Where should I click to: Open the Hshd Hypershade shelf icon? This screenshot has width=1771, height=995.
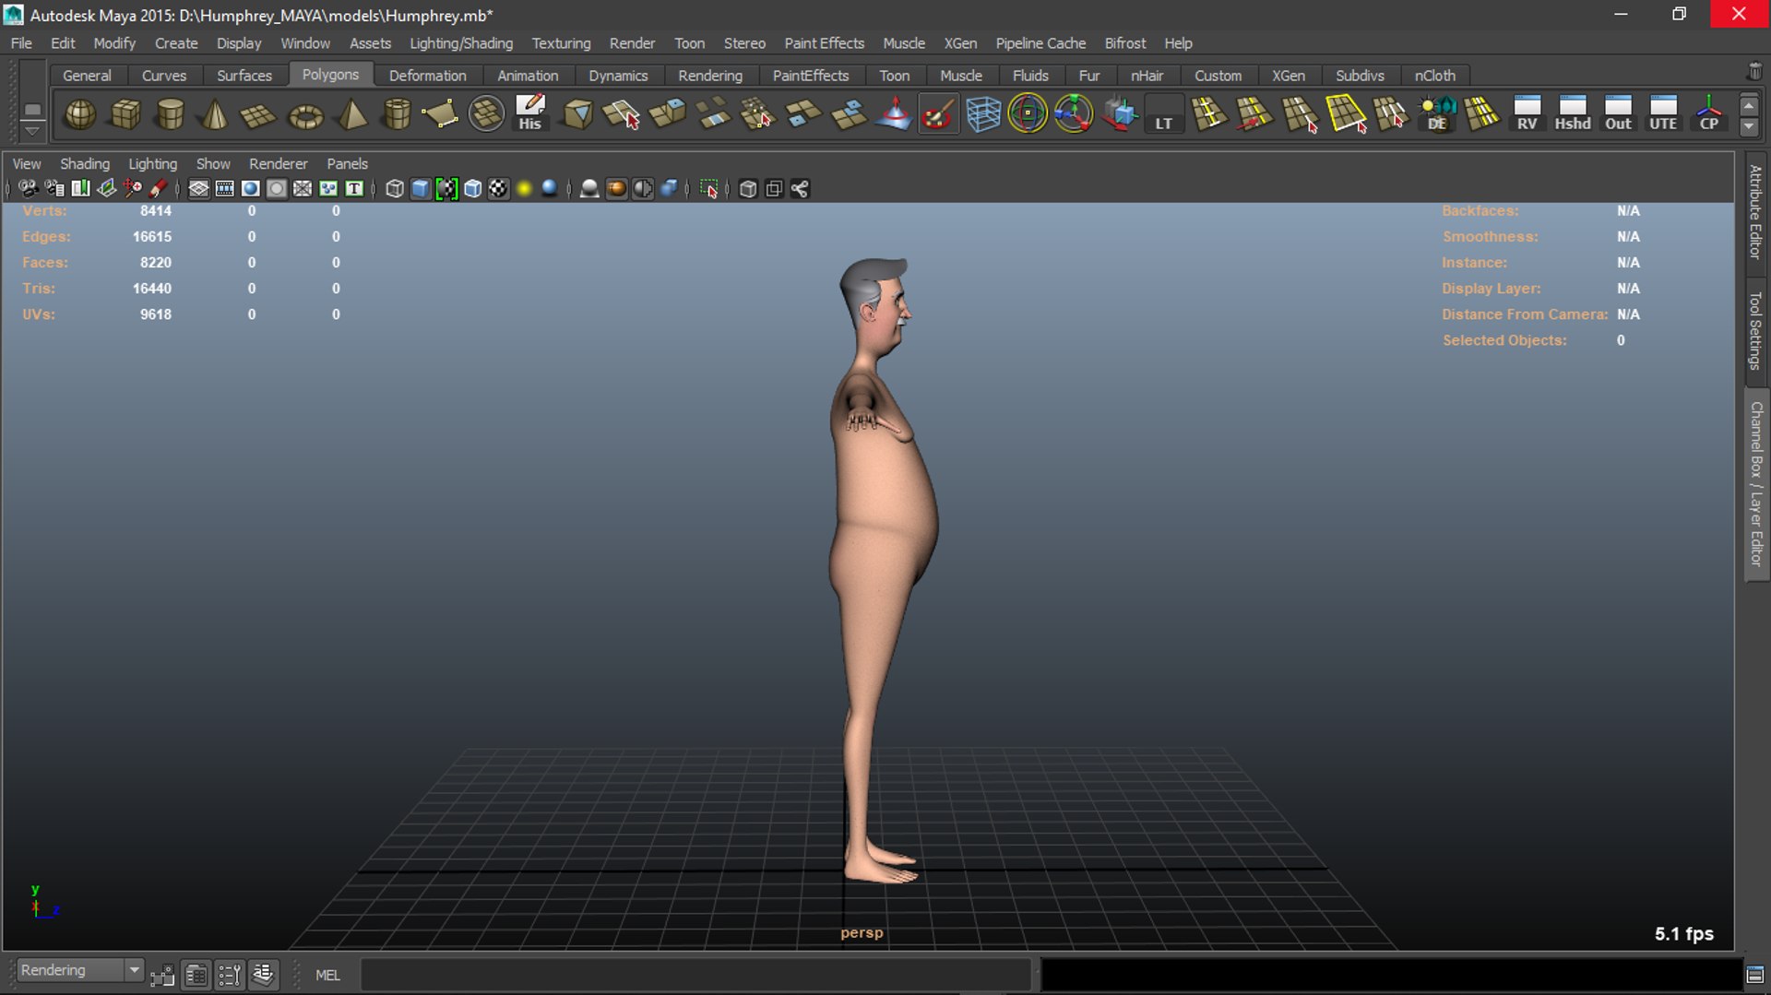click(x=1573, y=114)
